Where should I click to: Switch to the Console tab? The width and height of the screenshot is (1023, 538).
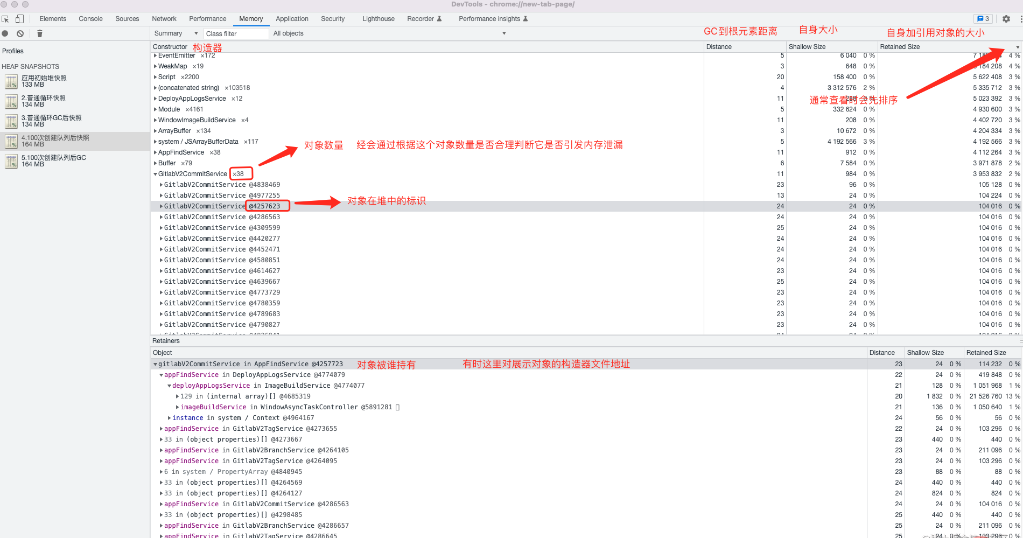[90, 19]
